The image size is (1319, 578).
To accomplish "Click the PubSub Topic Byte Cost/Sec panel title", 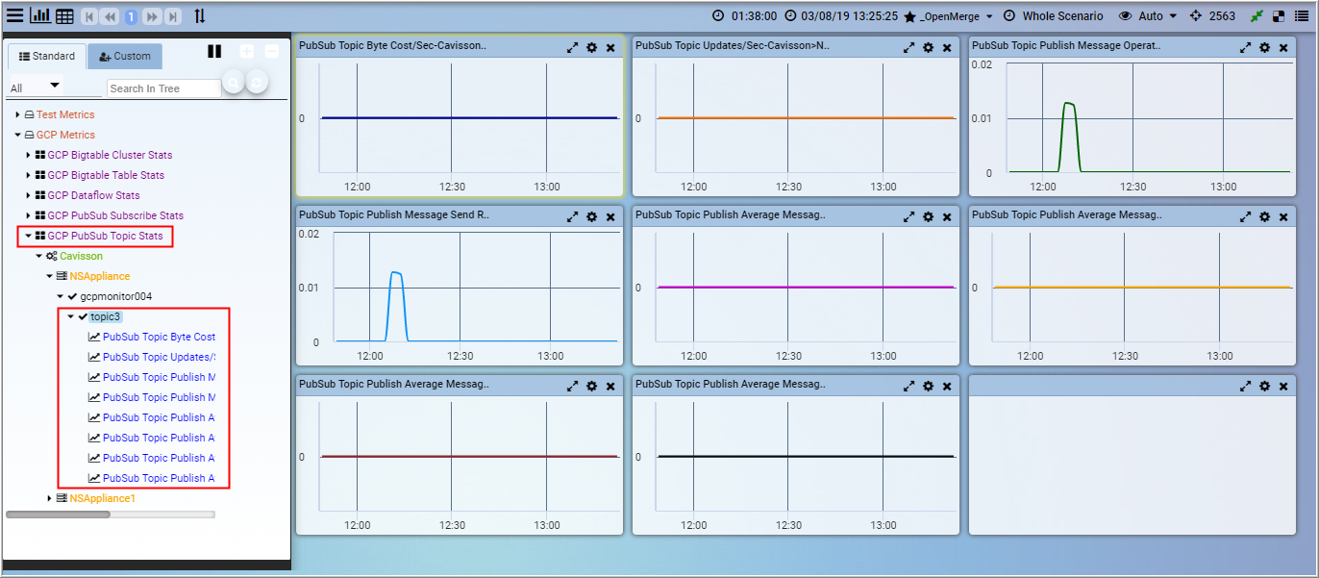I will point(392,46).
